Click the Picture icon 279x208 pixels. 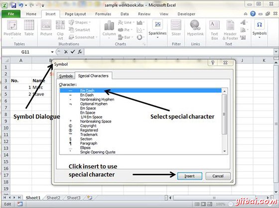coord(46,25)
